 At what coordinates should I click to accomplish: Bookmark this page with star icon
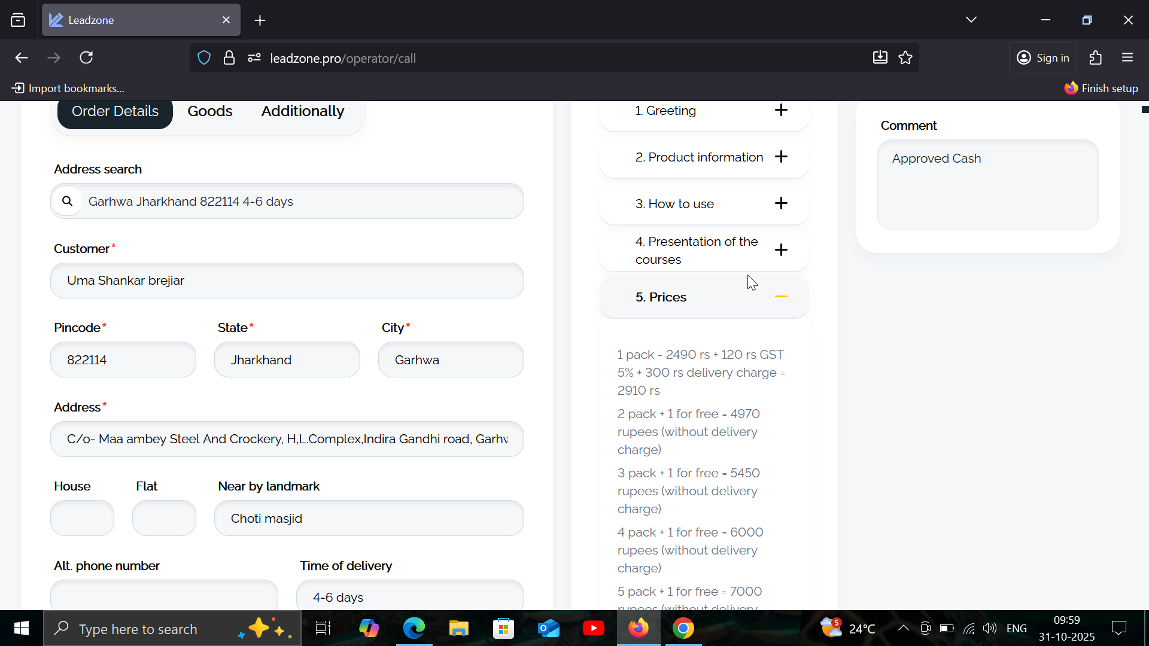point(905,58)
